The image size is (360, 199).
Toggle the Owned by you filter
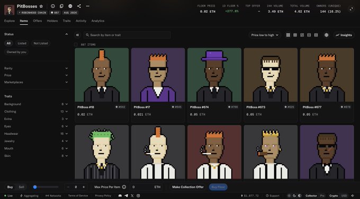click(x=16, y=52)
